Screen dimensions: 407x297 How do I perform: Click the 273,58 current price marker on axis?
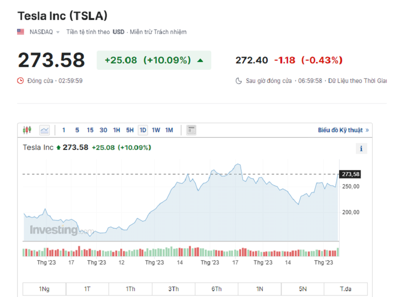[x=350, y=174]
